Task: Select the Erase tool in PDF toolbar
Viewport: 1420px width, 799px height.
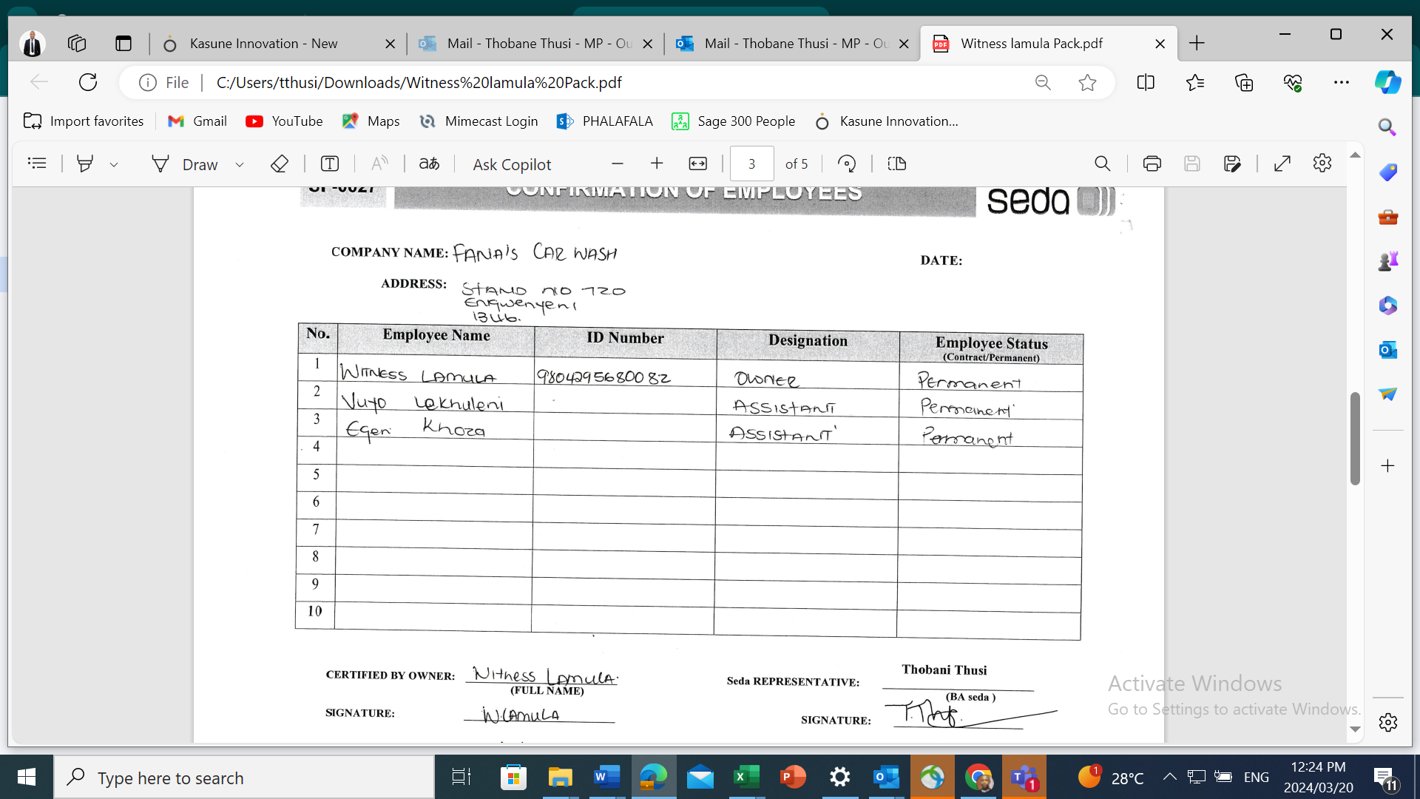Action: [x=279, y=163]
